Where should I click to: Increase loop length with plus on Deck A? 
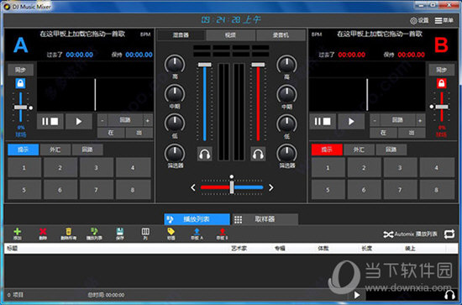[148, 120]
